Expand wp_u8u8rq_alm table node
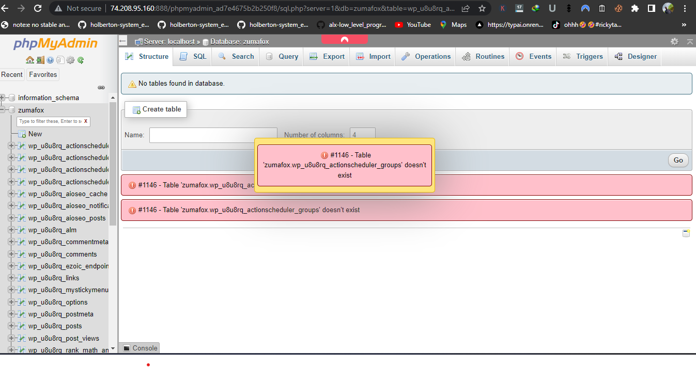 pos(12,230)
